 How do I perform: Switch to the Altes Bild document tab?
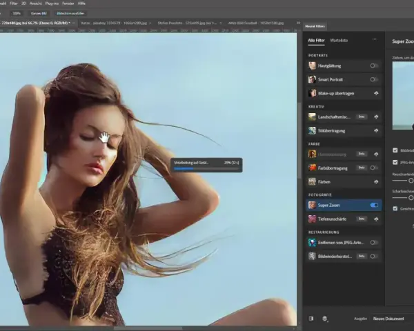pos(256,23)
